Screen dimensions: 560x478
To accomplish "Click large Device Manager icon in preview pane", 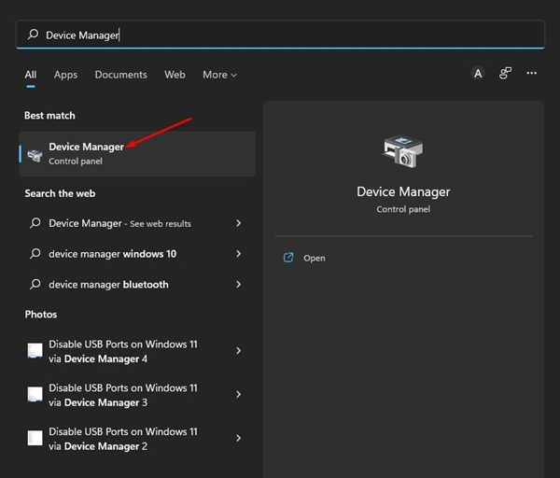I will click(x=403, y=151).
